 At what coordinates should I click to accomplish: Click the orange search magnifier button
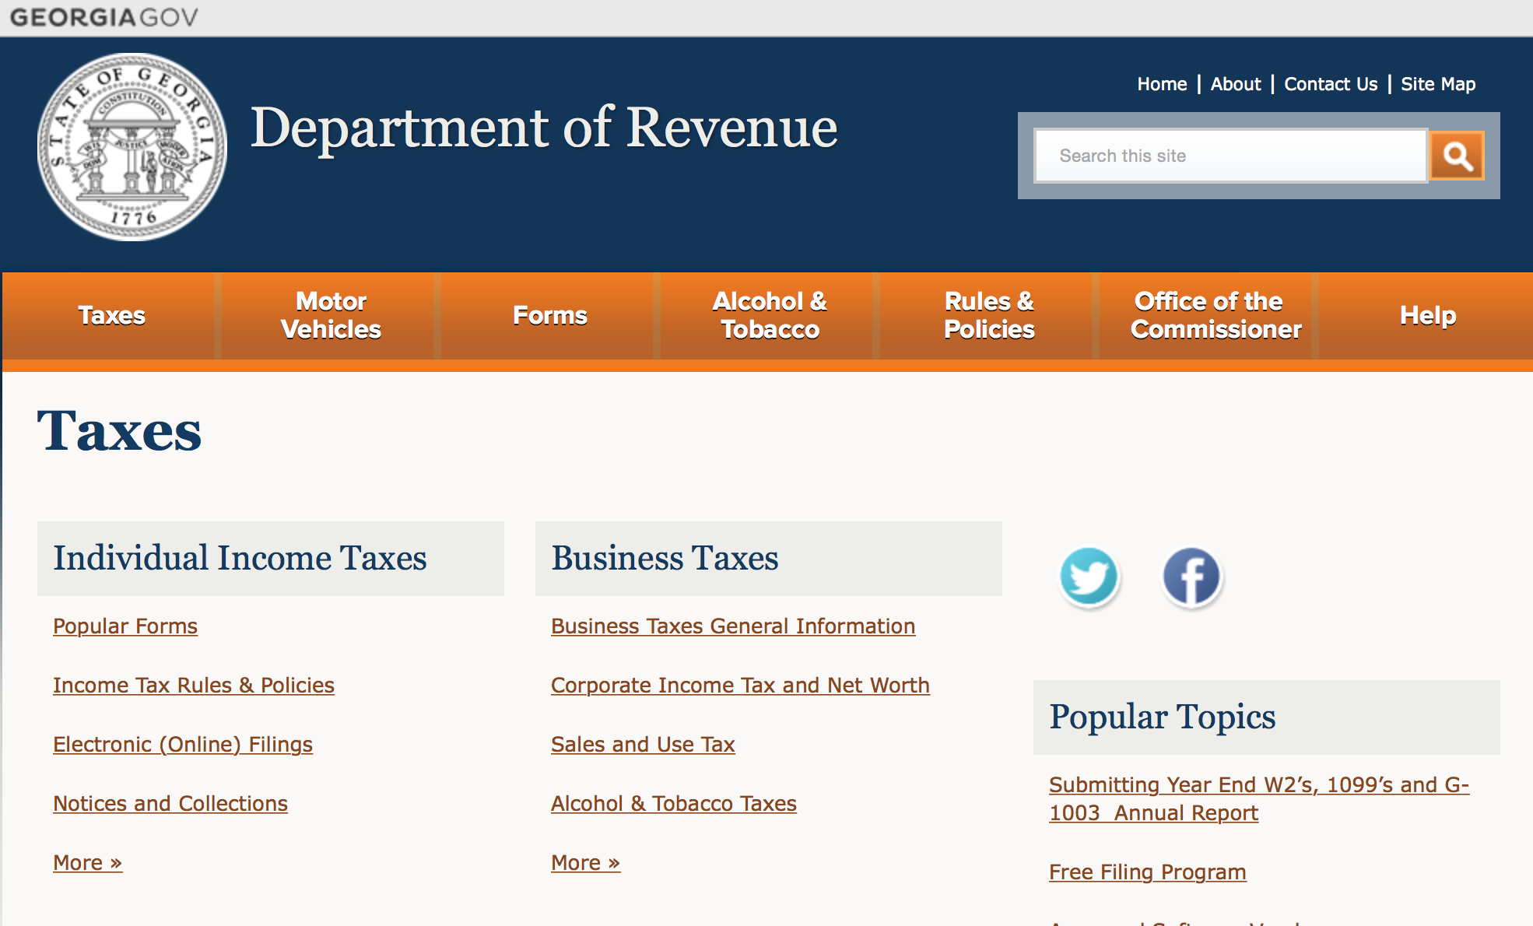click(x=1457, y=156)
